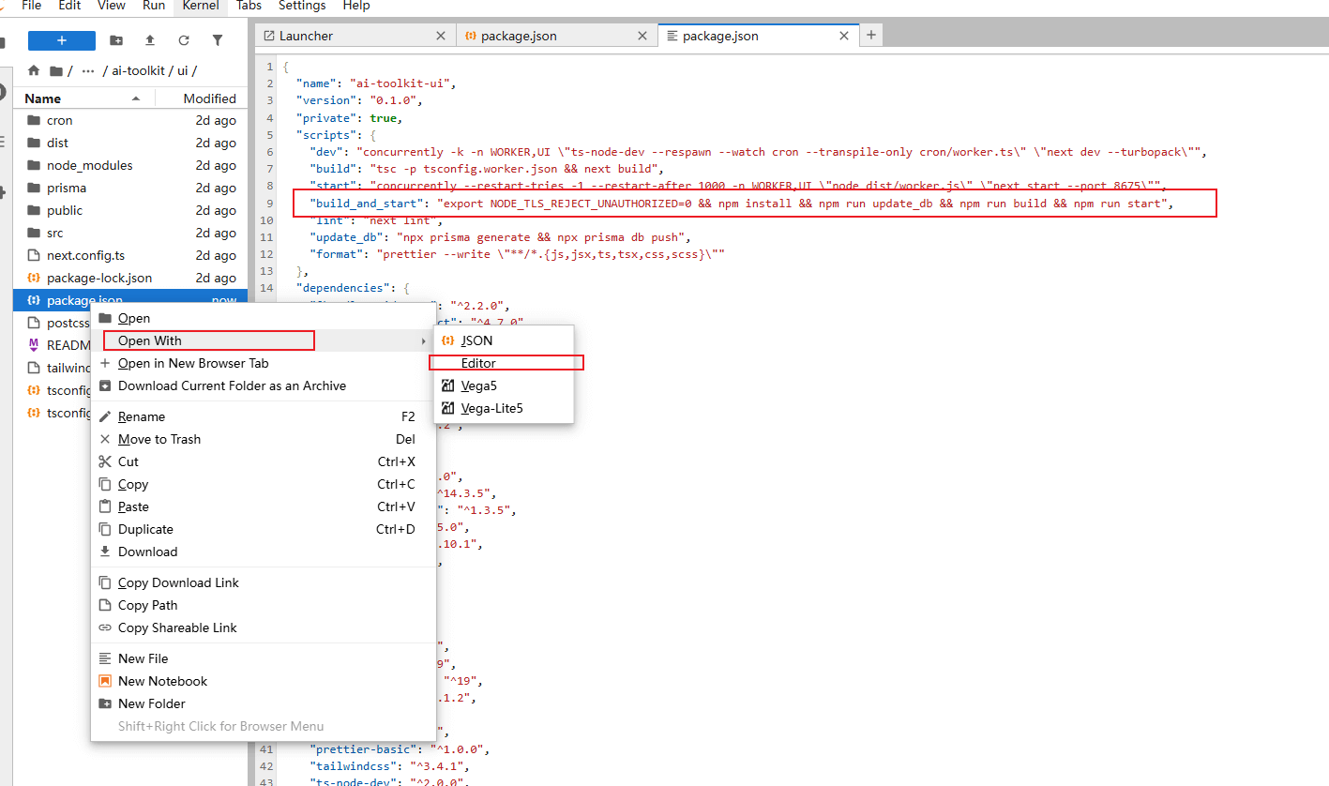The height and width of the screenshot is (786, 1329).
Task: Click the "name": "ai-toolkit-ui" line
Action: coord(376,83)
